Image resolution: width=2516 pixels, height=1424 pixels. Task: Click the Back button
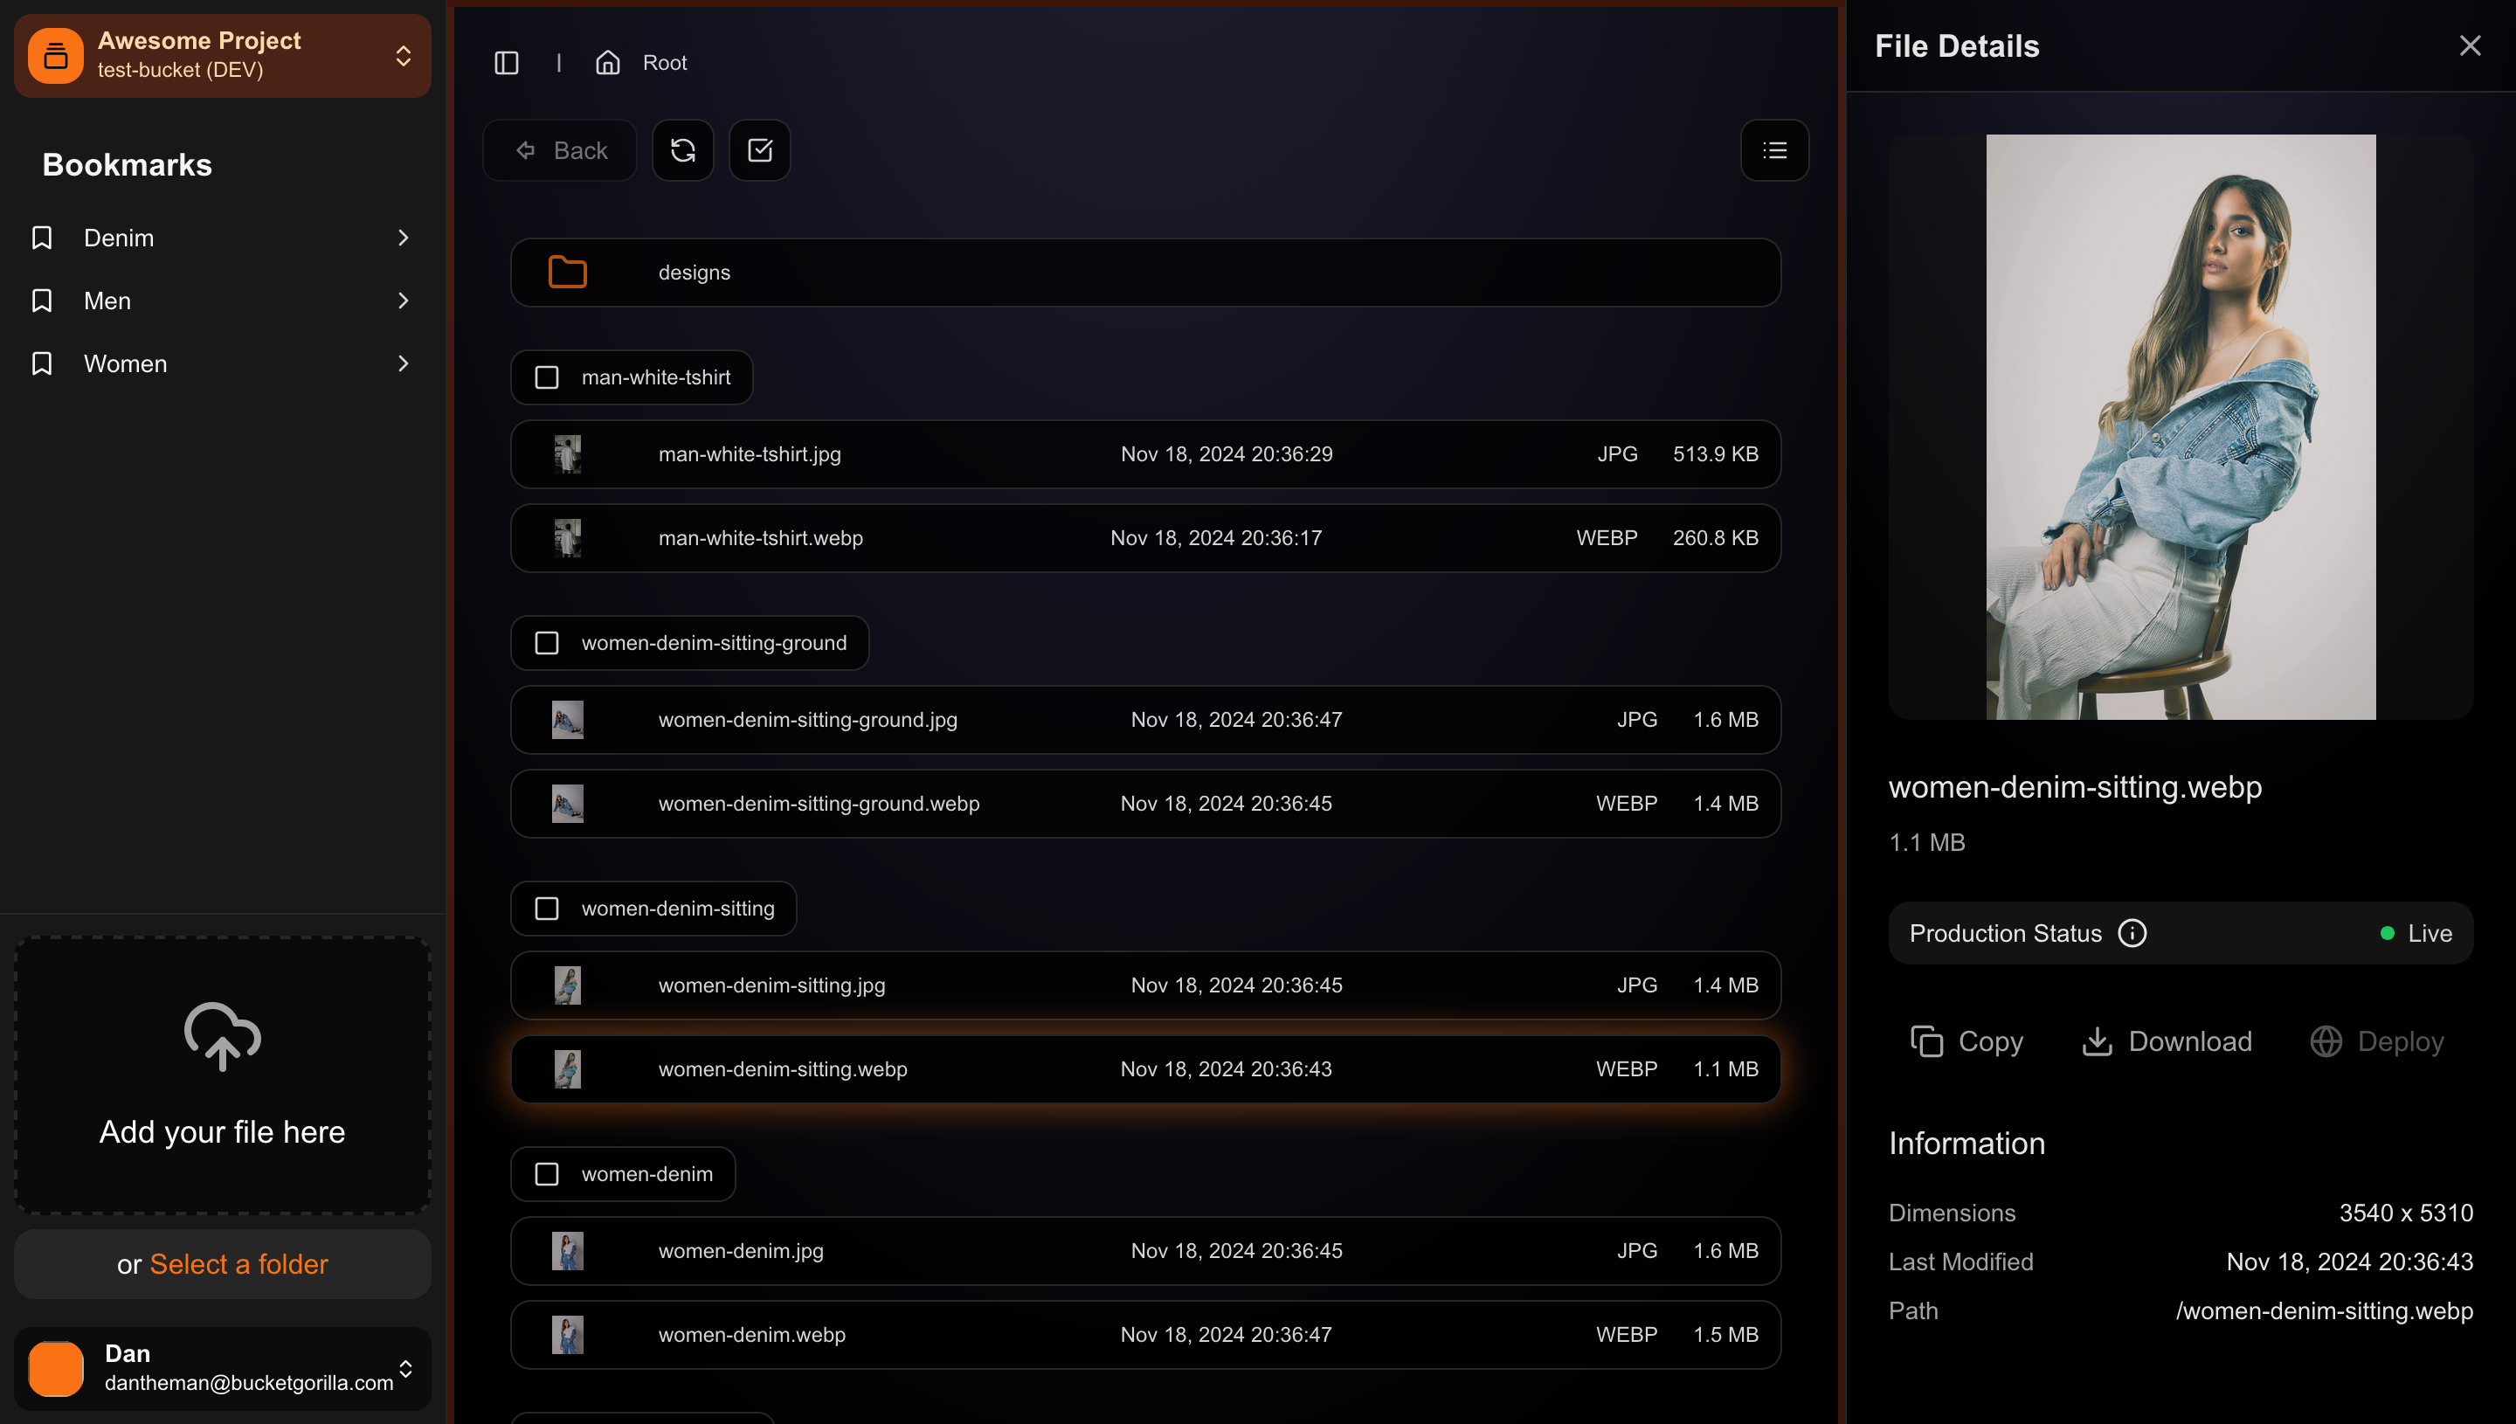coord(559,150)
